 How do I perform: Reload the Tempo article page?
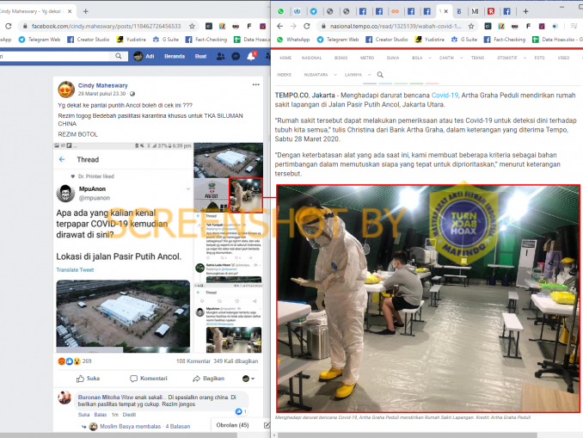(307, 26)
